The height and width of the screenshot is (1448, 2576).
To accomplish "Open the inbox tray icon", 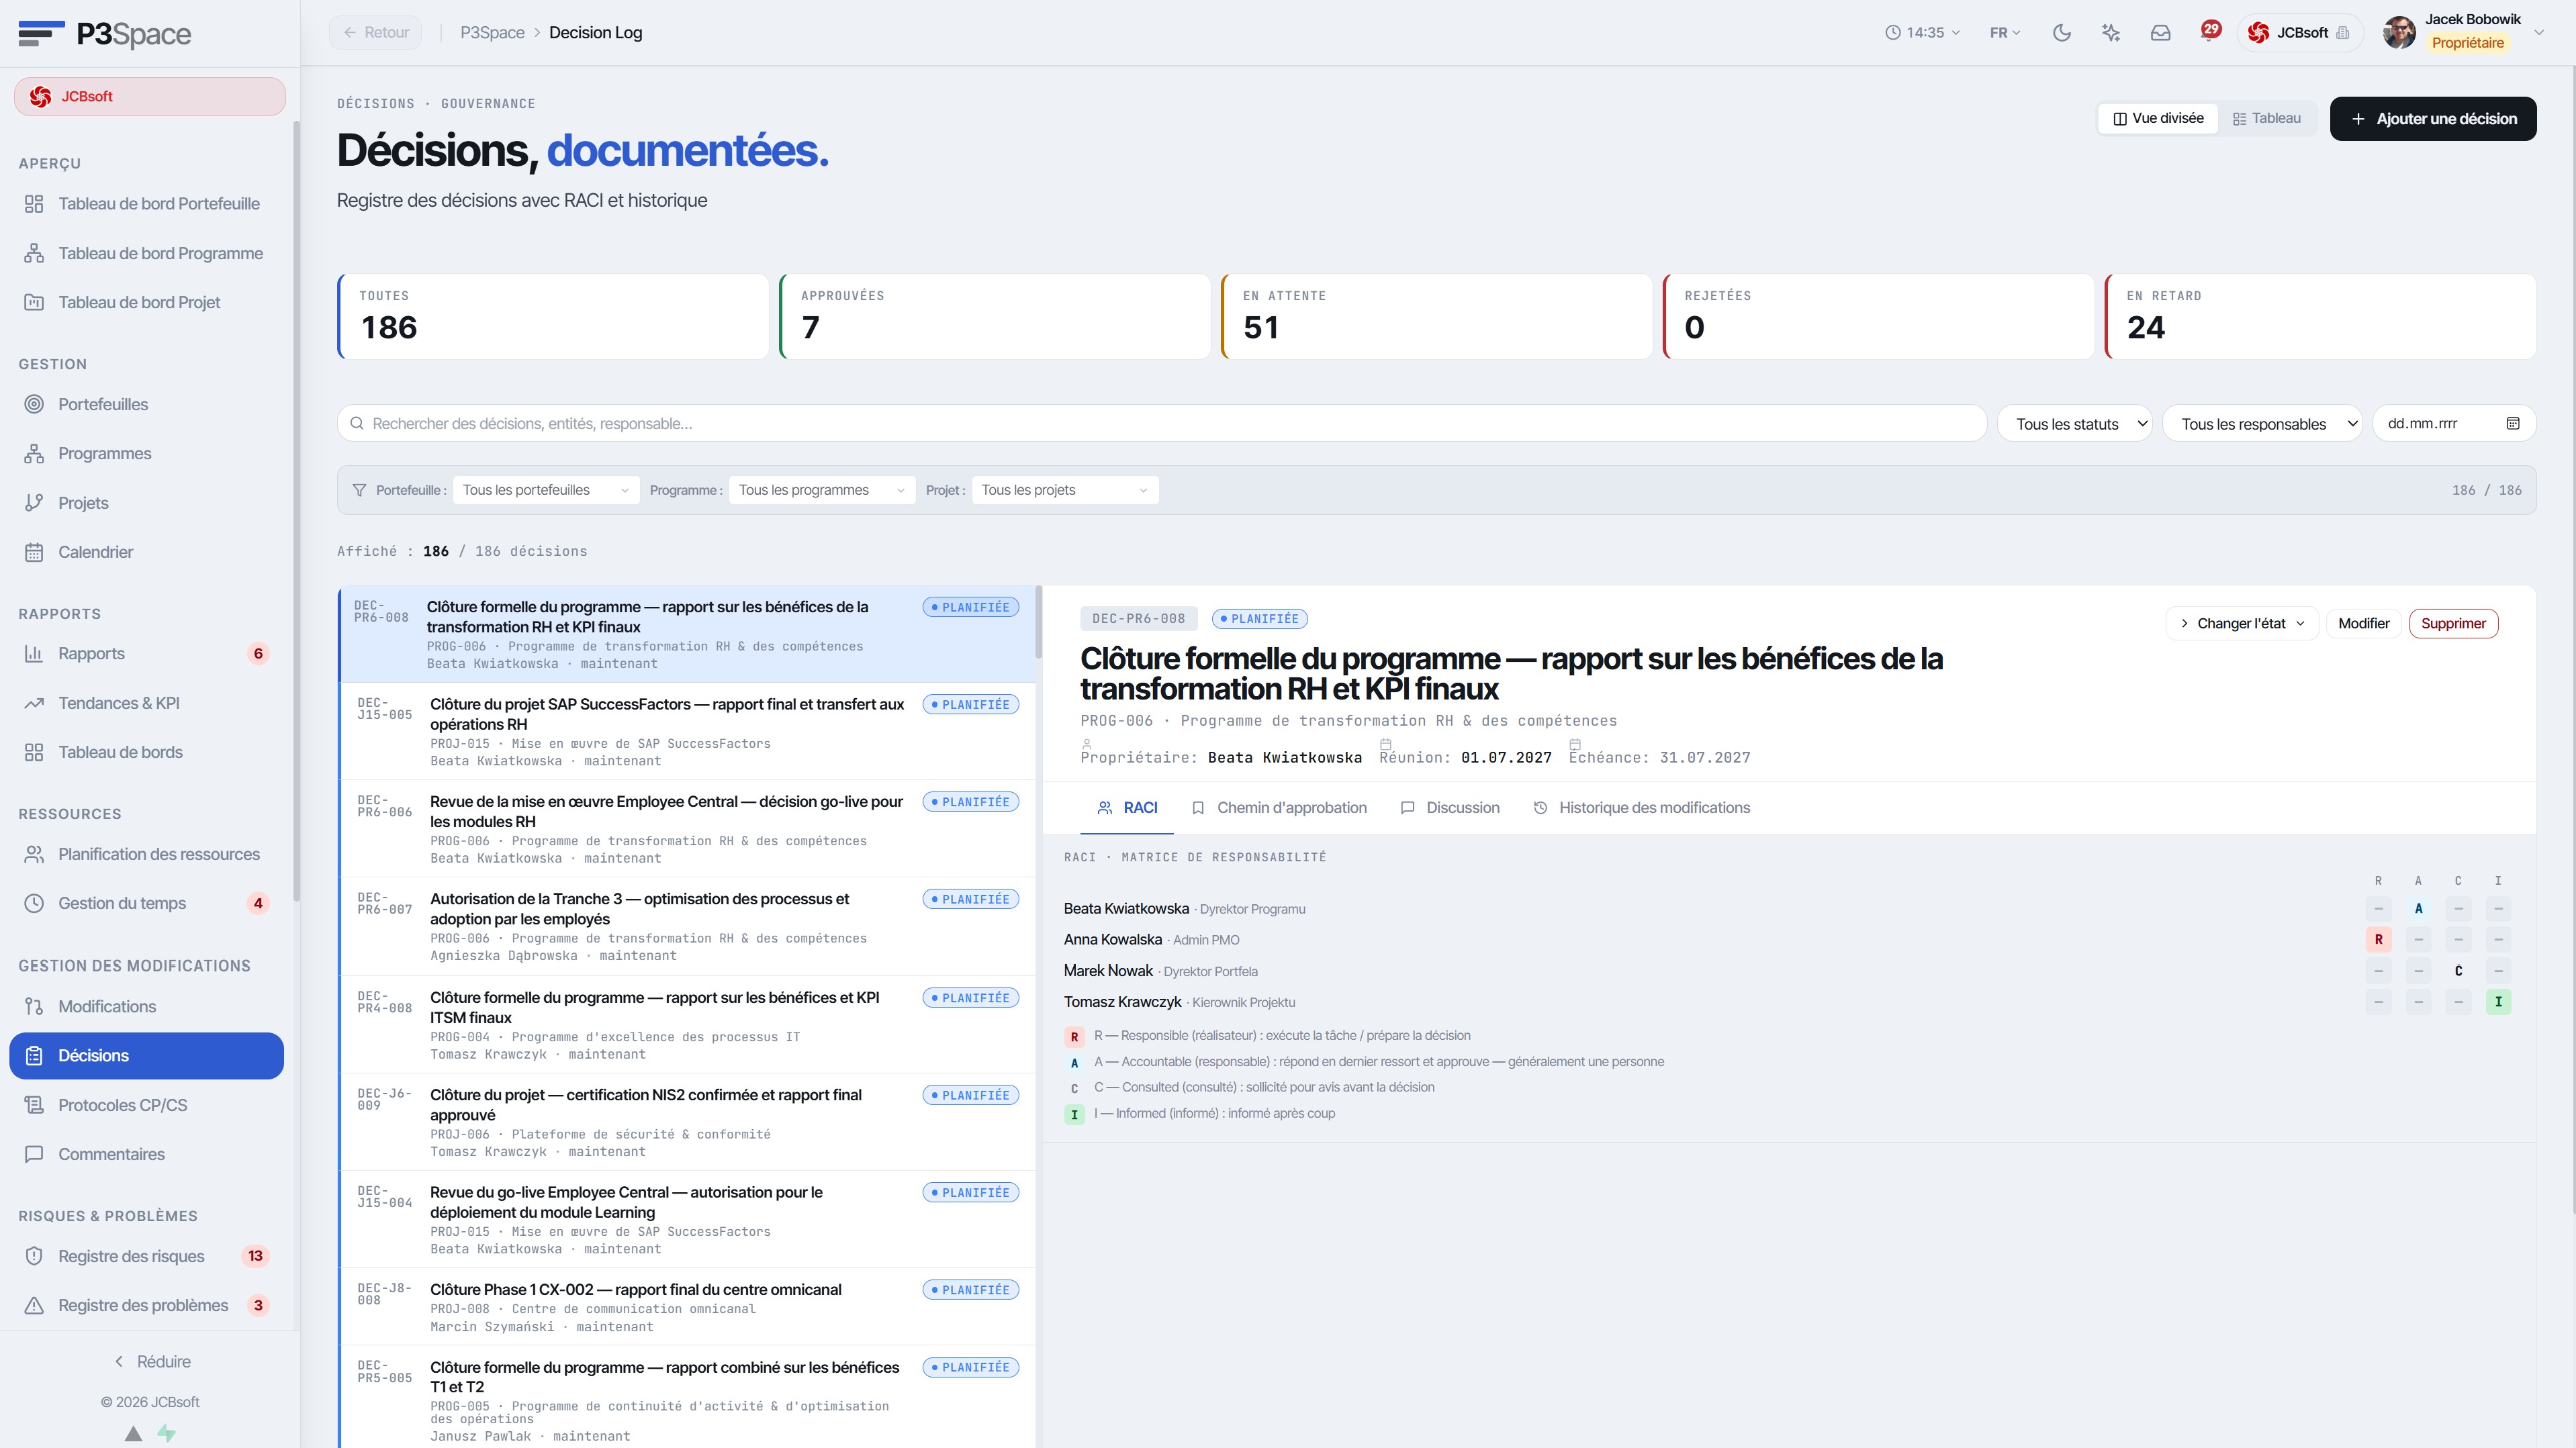I will (x=2160, y=33).
